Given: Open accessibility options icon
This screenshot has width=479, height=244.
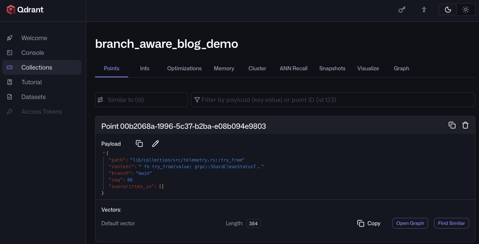Looking at the screenshot, I should pyautogui.click(x=424, y=10).
